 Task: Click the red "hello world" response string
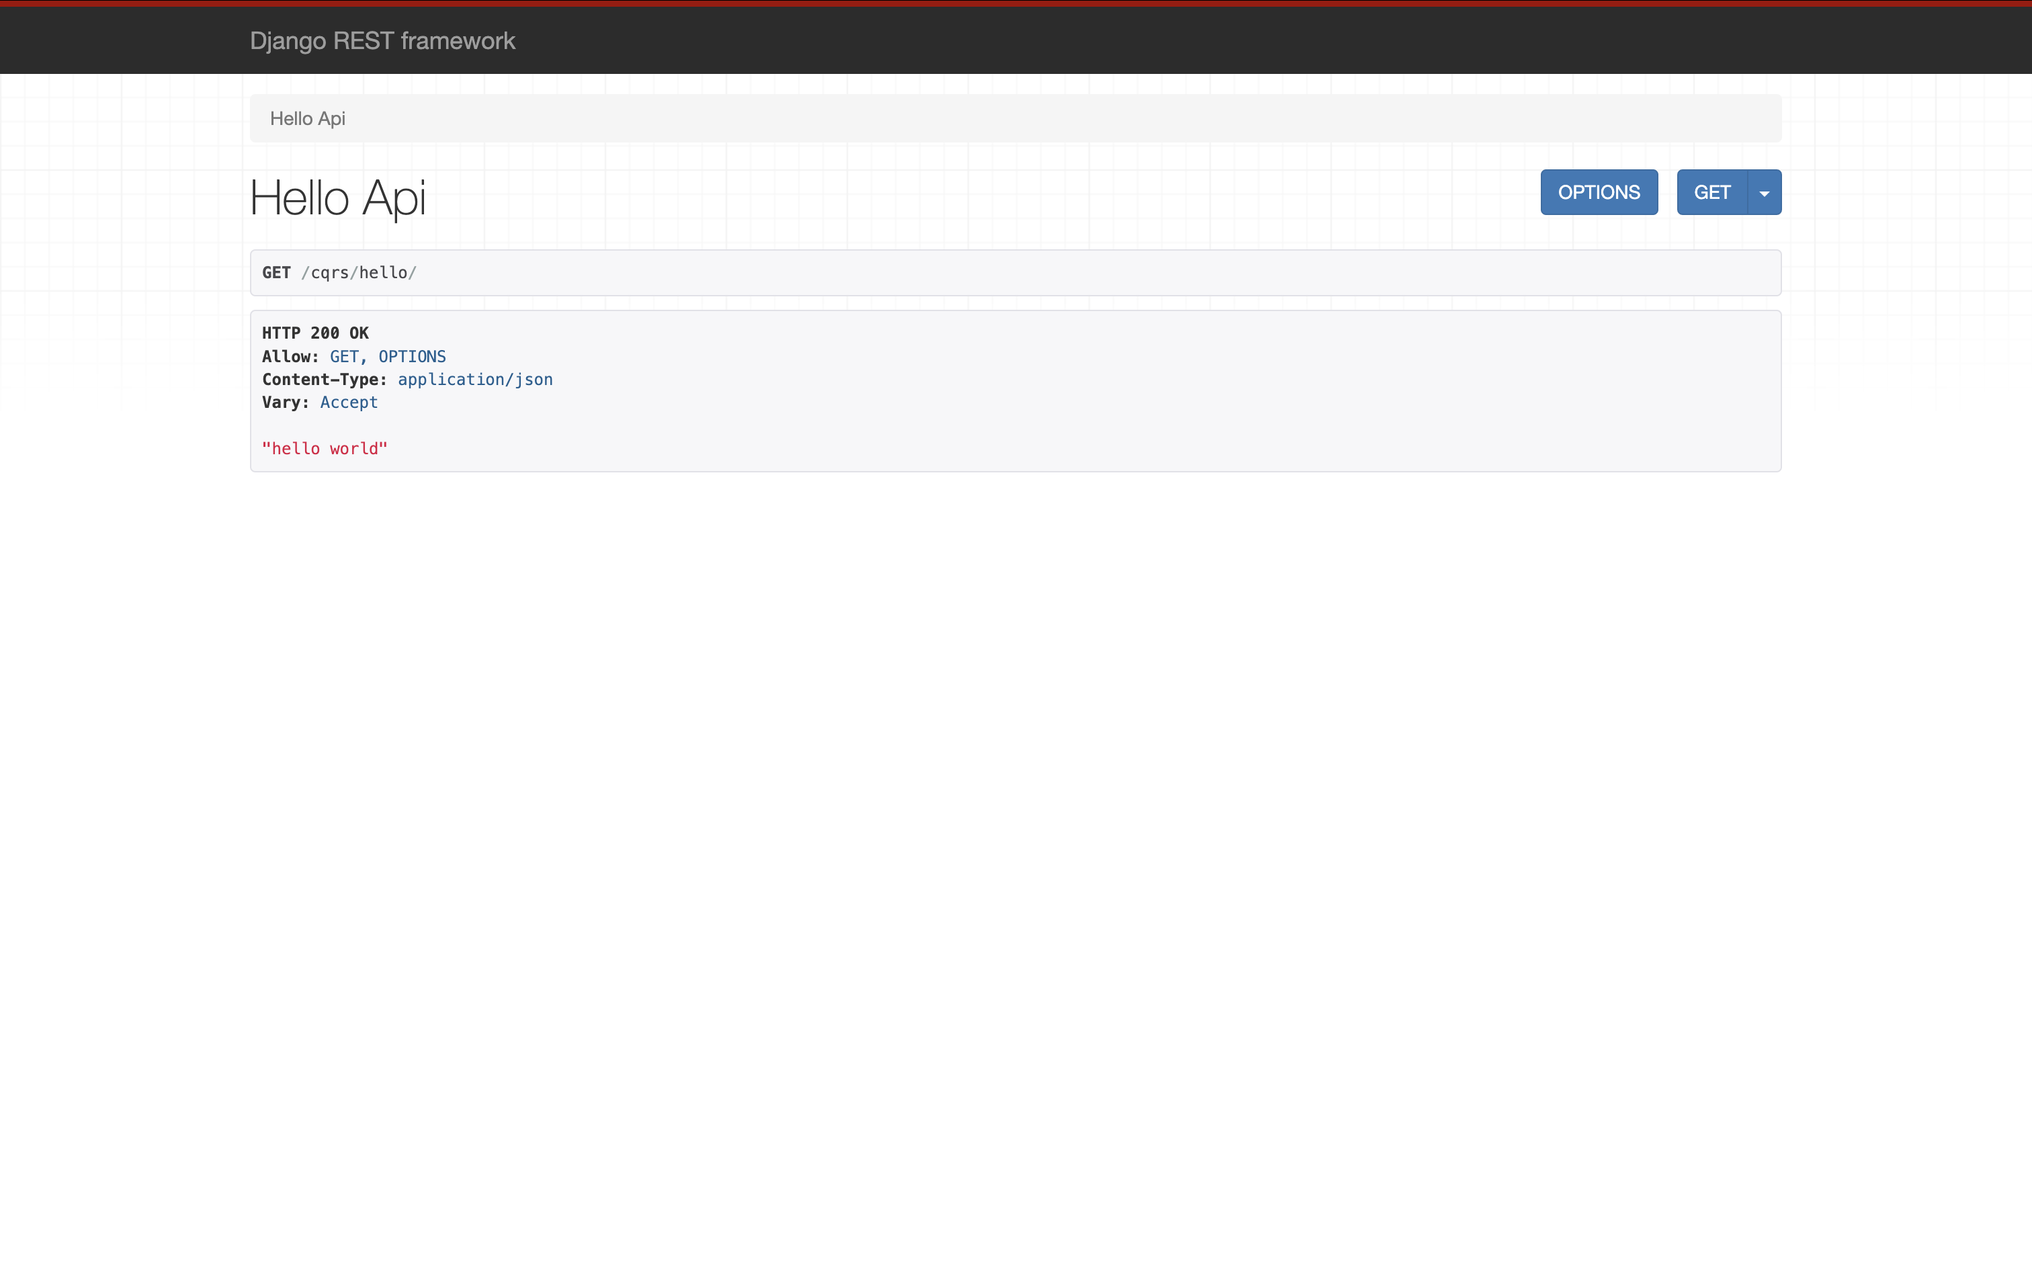324,449
